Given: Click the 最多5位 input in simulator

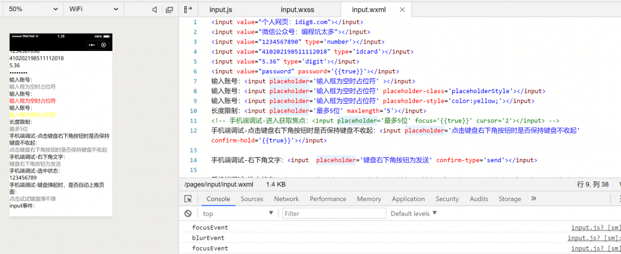Looking at the screenshot, I should (61, 129).
